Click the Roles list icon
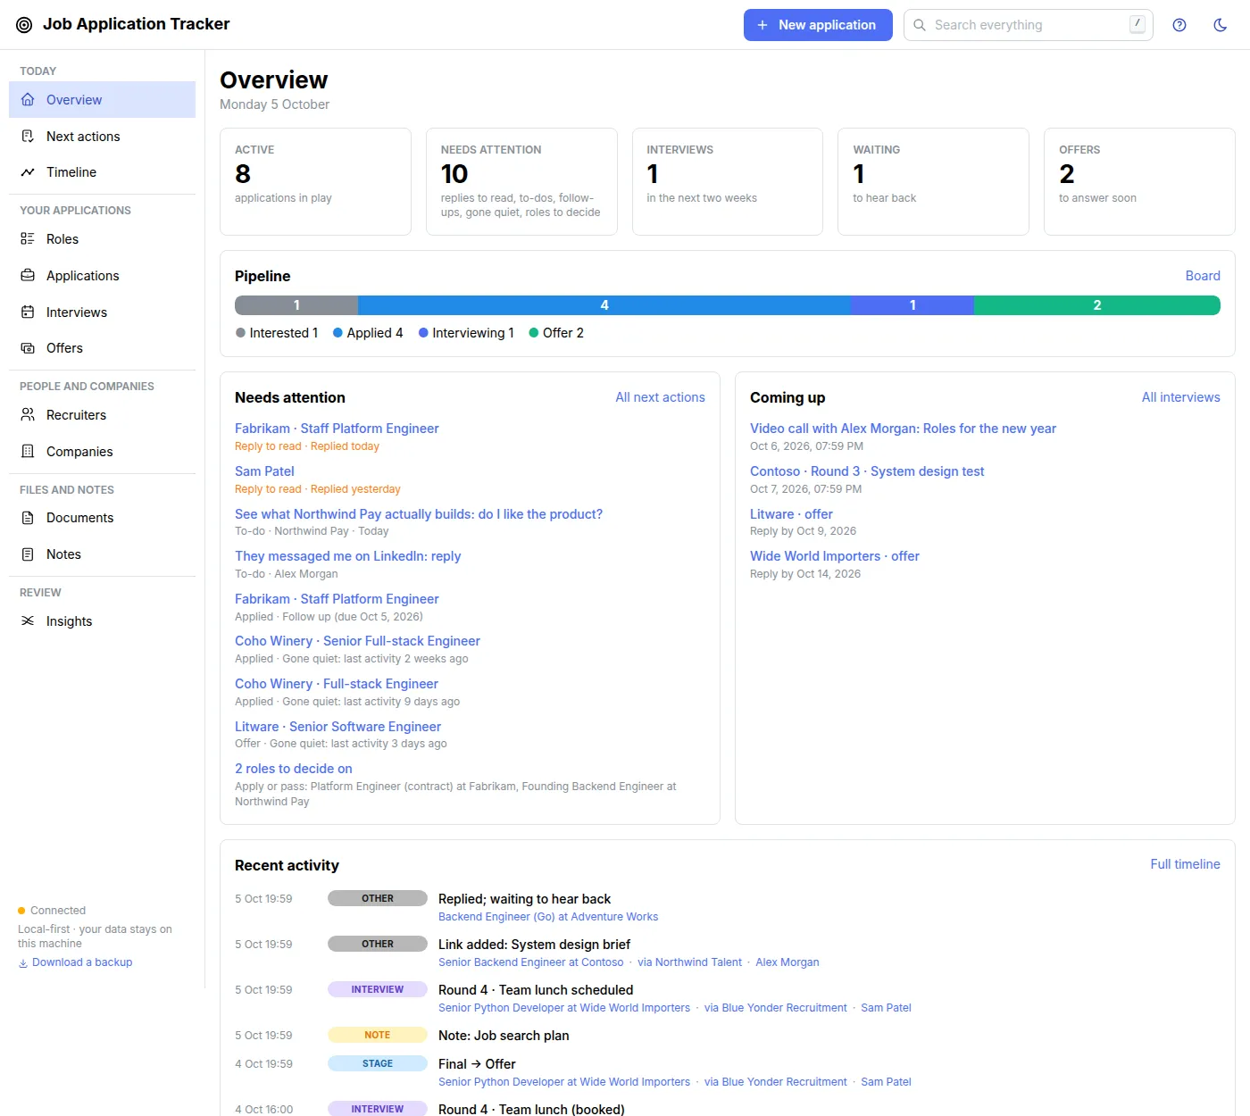1250x1116 pixels. (28, 239)
